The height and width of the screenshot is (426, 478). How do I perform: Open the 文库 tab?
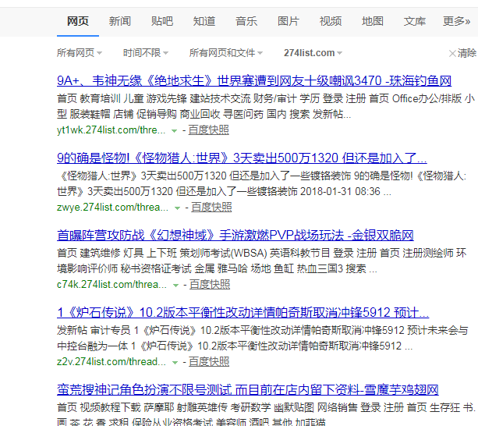point(414,21)
